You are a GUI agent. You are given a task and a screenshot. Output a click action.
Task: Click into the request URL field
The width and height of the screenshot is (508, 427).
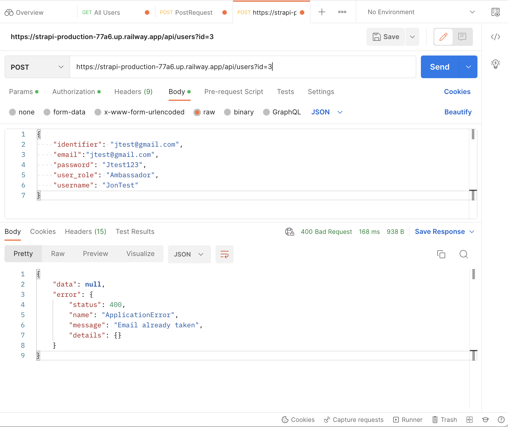(243, 67)
